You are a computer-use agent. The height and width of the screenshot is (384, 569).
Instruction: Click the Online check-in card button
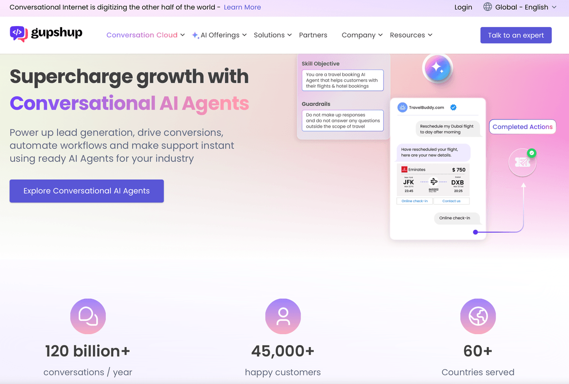click(414, 201)
